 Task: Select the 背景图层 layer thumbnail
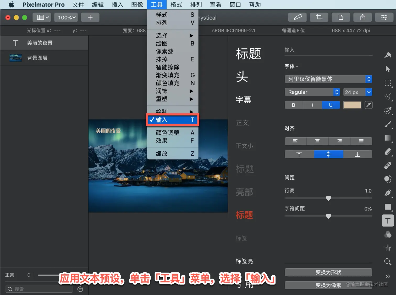point(15,58)
